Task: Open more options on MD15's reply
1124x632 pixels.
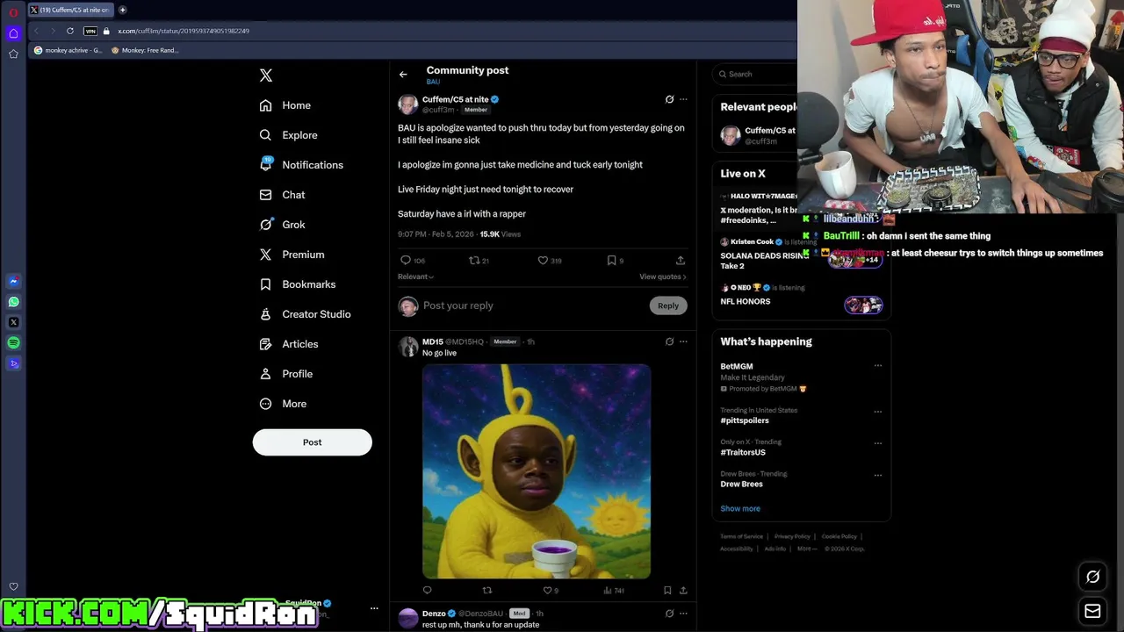Action: (x=683, y=341)
